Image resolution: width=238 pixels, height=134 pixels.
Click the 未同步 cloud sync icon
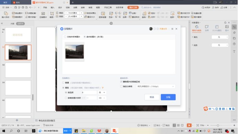coord(203,7)
